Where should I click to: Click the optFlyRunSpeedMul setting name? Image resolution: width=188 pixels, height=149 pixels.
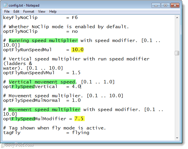click(27, 50)
